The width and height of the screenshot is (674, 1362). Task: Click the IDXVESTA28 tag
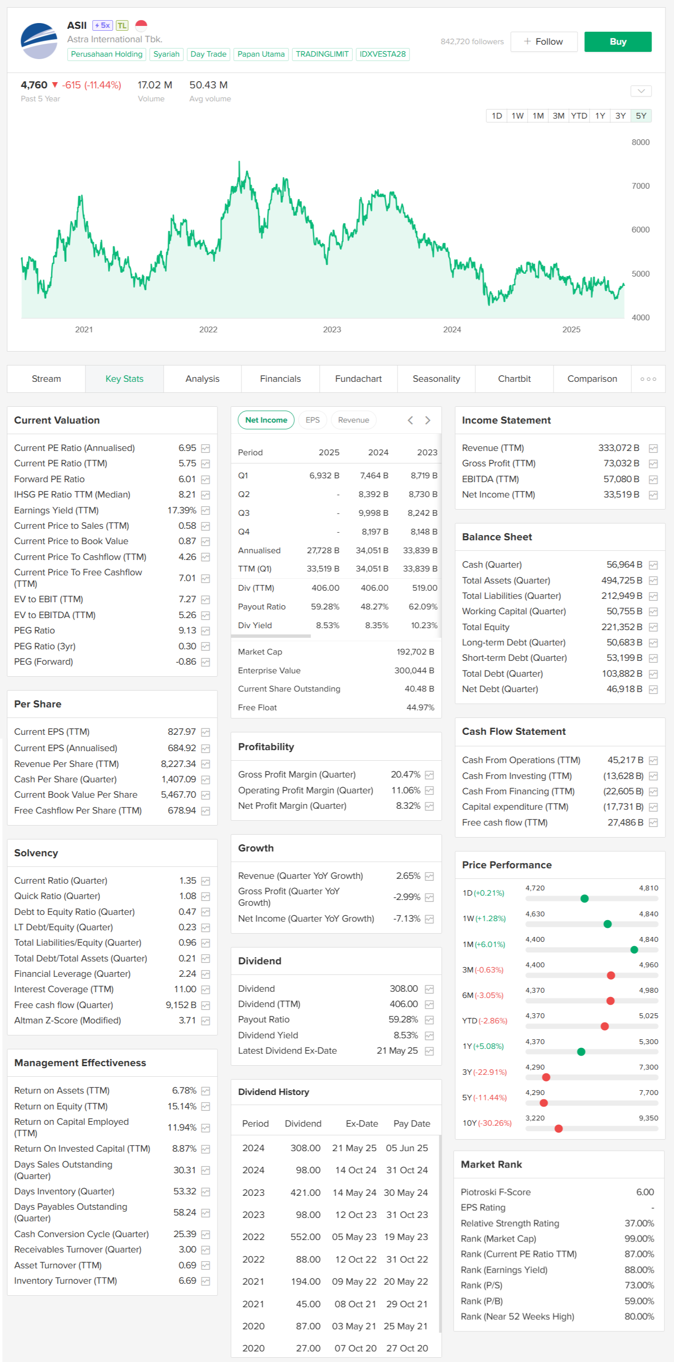(x=383, y=54)
